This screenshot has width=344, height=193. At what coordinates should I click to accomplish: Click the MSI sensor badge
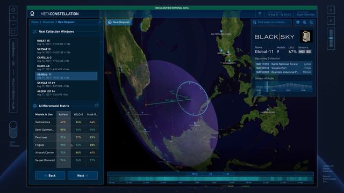pos(302,51)
